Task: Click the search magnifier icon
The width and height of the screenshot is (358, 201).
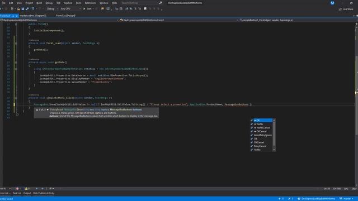Action: pyautogui.click(x=161, y=3)
